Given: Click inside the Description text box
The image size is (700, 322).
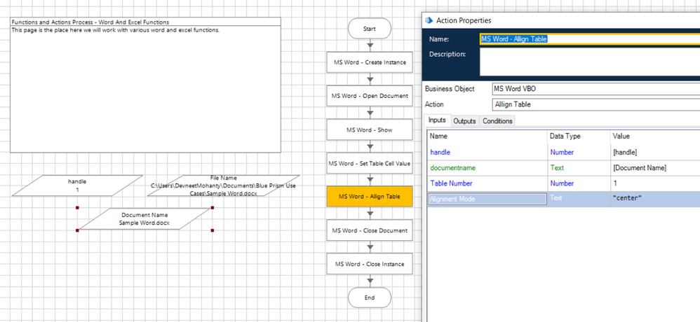Looking at the screenshot, I should pyautogui.click(x=589, y=62).
